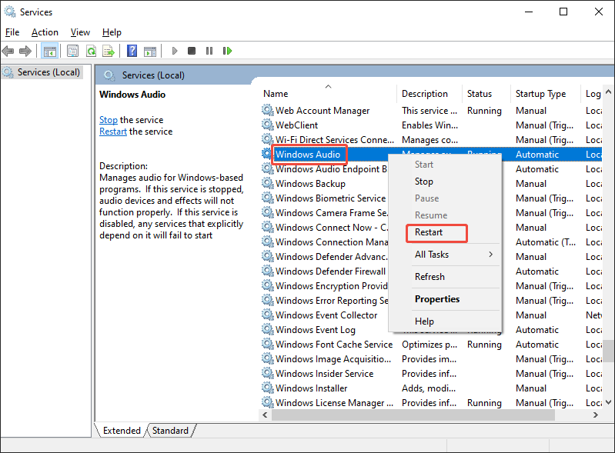Screen dimensions: 615x453
Task: Click the "Optimizes p..." description cell
Action: coord(429,344)
